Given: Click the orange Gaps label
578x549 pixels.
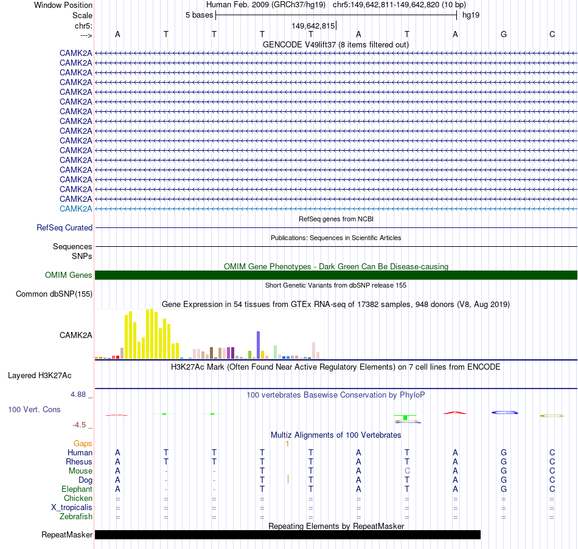Looking at the screenshot, I should [83, 444].
